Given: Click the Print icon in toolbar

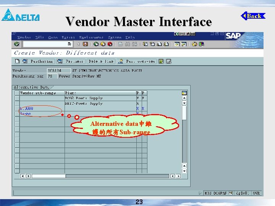Looking at the screenshot, I should tap(120, 44).
